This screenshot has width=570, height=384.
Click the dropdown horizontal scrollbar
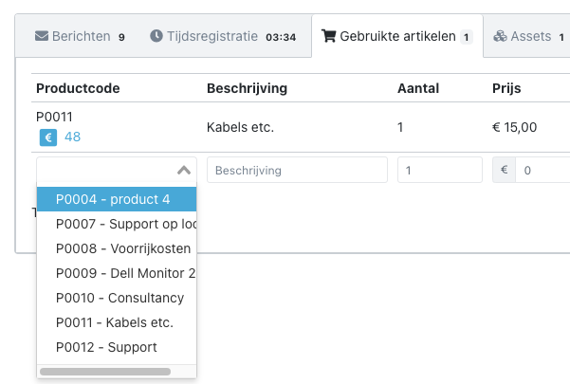105,372
